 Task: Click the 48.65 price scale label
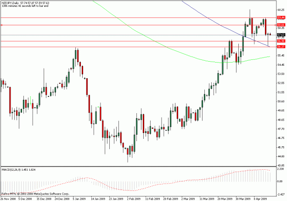281,120
